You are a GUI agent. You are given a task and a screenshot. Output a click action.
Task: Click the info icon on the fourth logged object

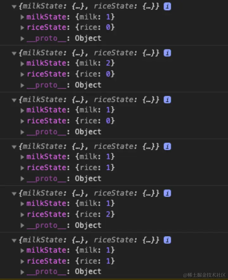click(167, 146)
